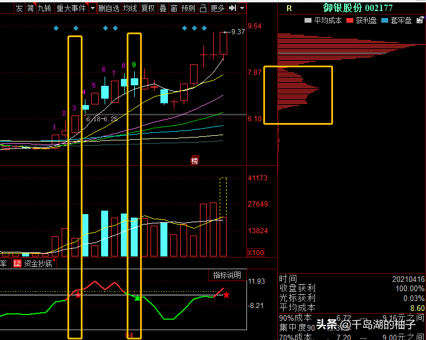Click the 11.93 indicator axis value
The width and height of the screenshot is (426, 340).
point(256,281)
